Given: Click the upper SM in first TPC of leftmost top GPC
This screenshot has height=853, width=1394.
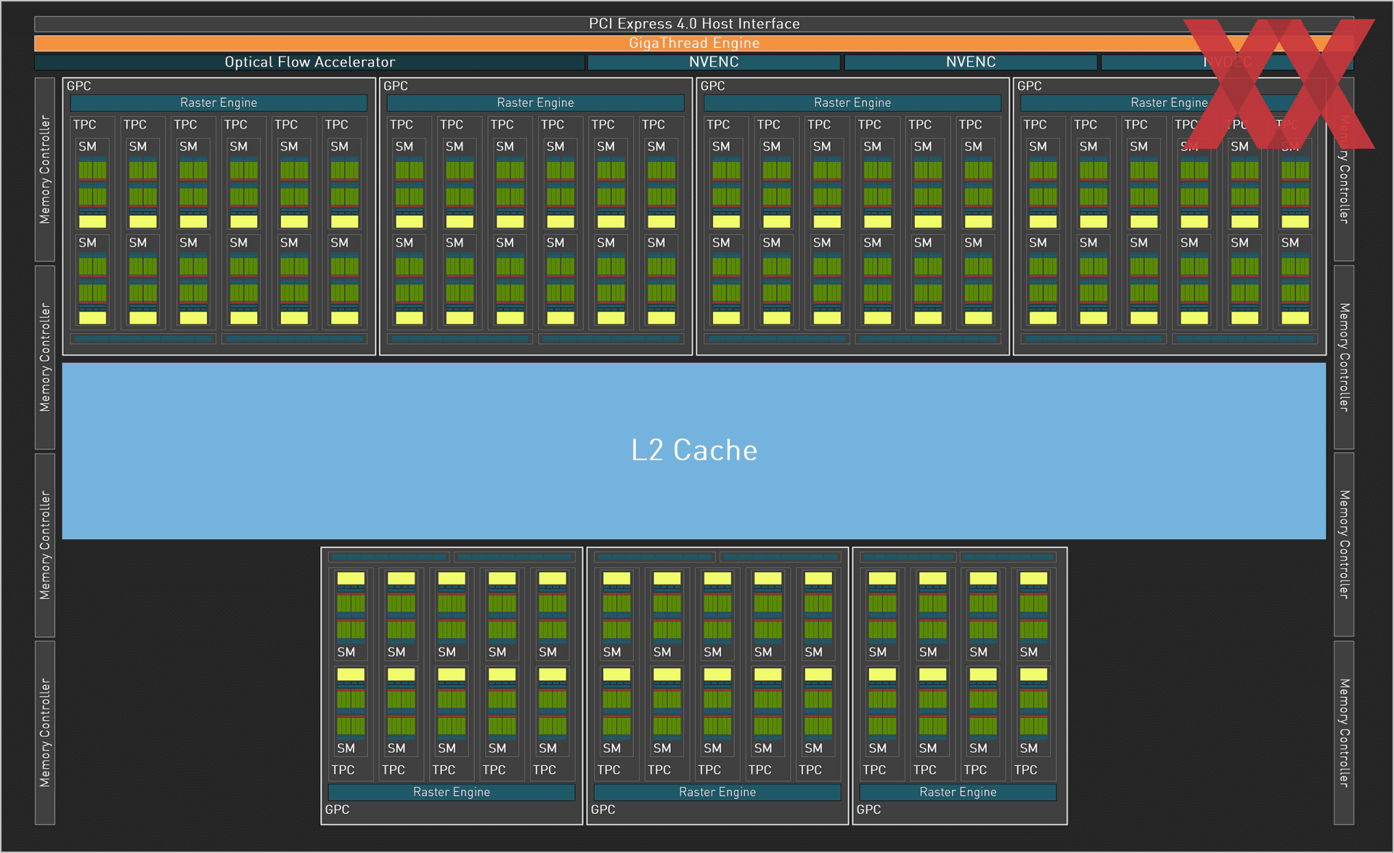Looking at the screenshot, I should [x=93, y=184].
